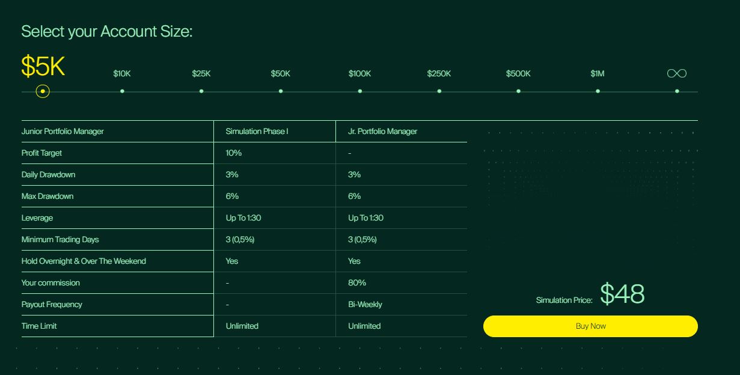Viewport: 740px width, 375px height.
Task: Choose the $500K account size label
Action: click(x=518, y=74)
